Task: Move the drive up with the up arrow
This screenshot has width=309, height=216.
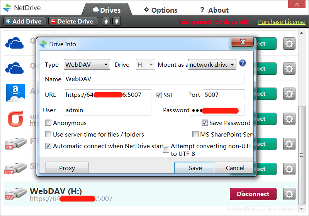Action: pyautogui.click(x=106, y=21)
